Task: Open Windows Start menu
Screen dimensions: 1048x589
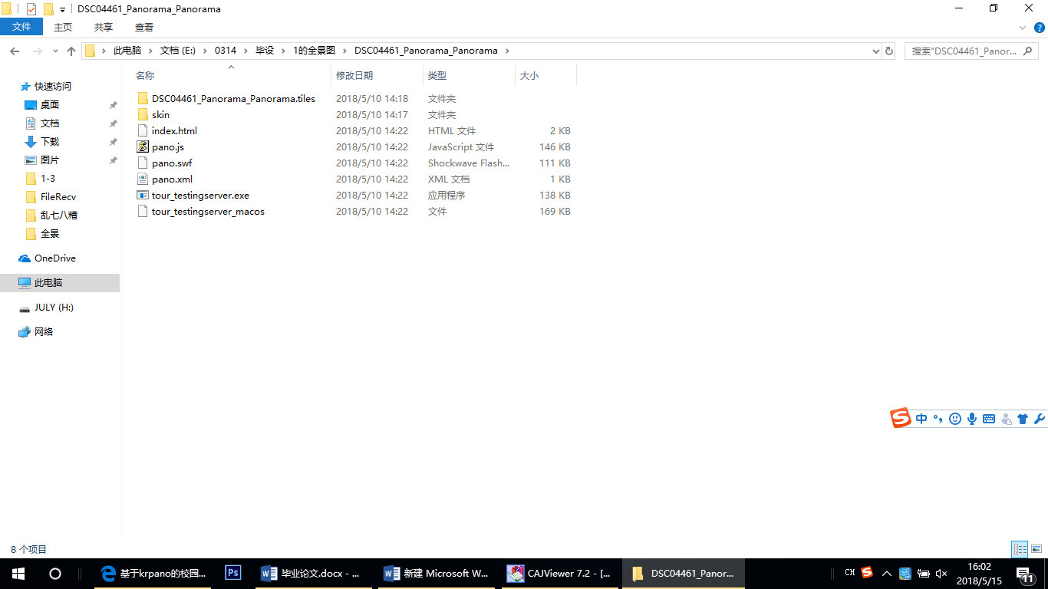Action: [18, 573]
